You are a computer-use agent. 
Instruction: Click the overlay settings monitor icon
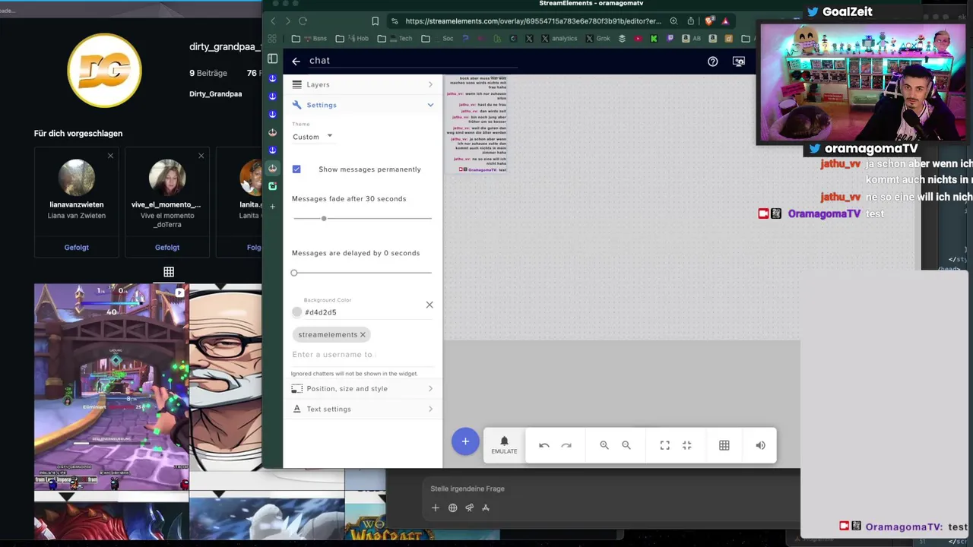pyautogui.click(x=738, y=62)
